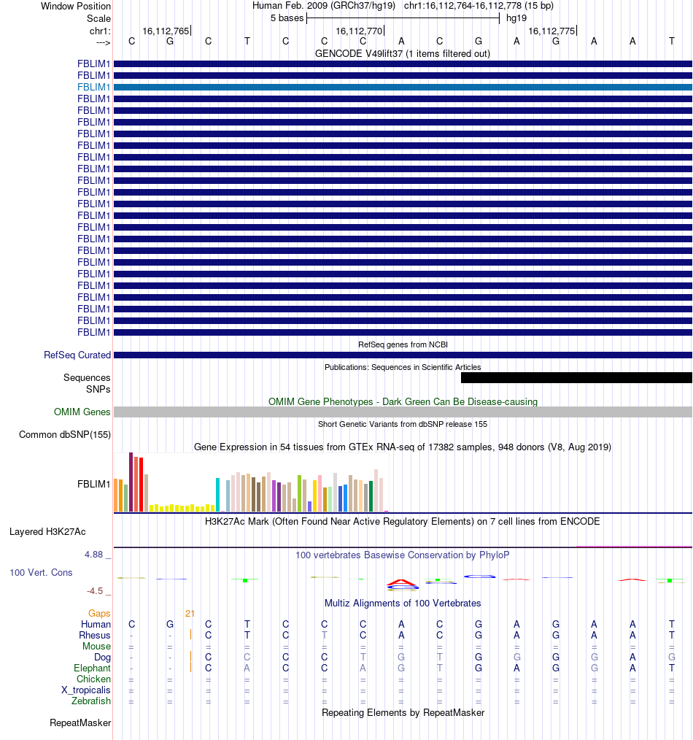Click the coordinate marker 16,112,770
693x740 pixels.
[359, 31]
